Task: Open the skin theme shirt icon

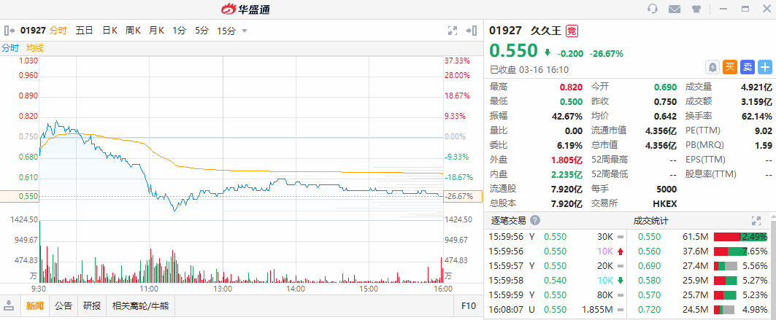Action: (x=696, y=9)
